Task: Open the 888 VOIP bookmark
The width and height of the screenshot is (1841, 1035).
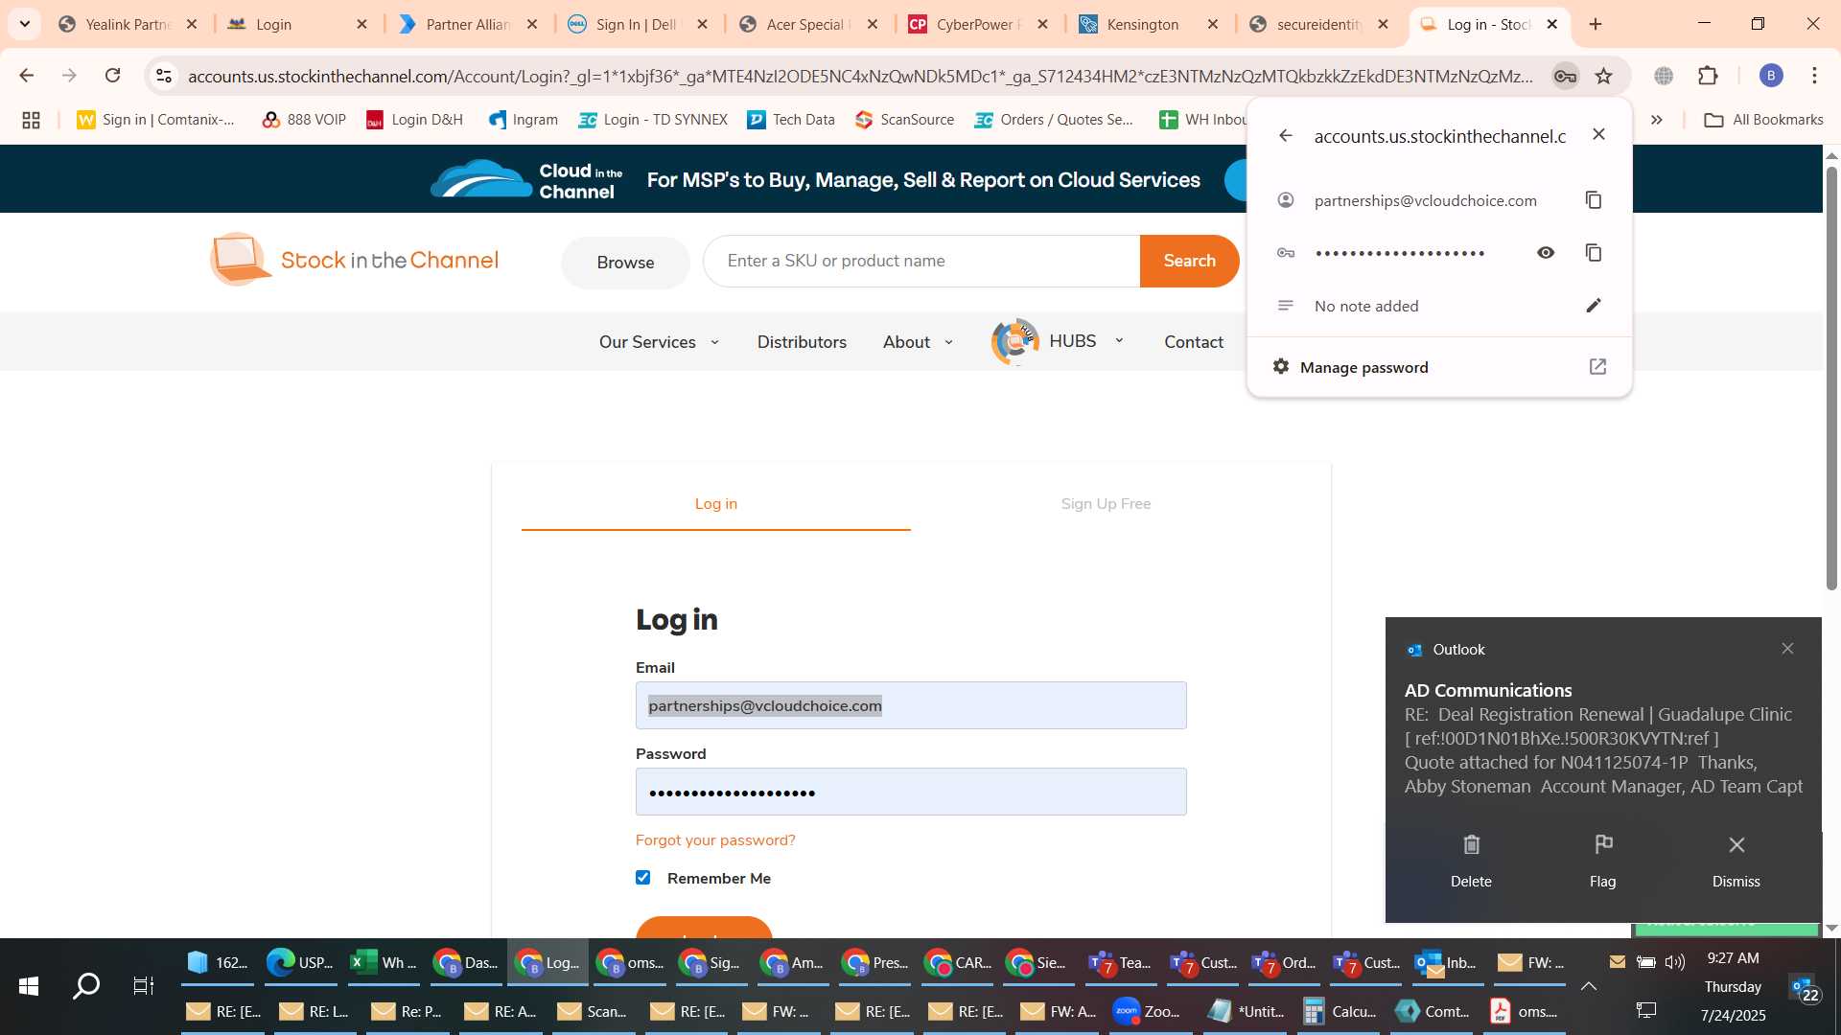Action: point(304,120)
